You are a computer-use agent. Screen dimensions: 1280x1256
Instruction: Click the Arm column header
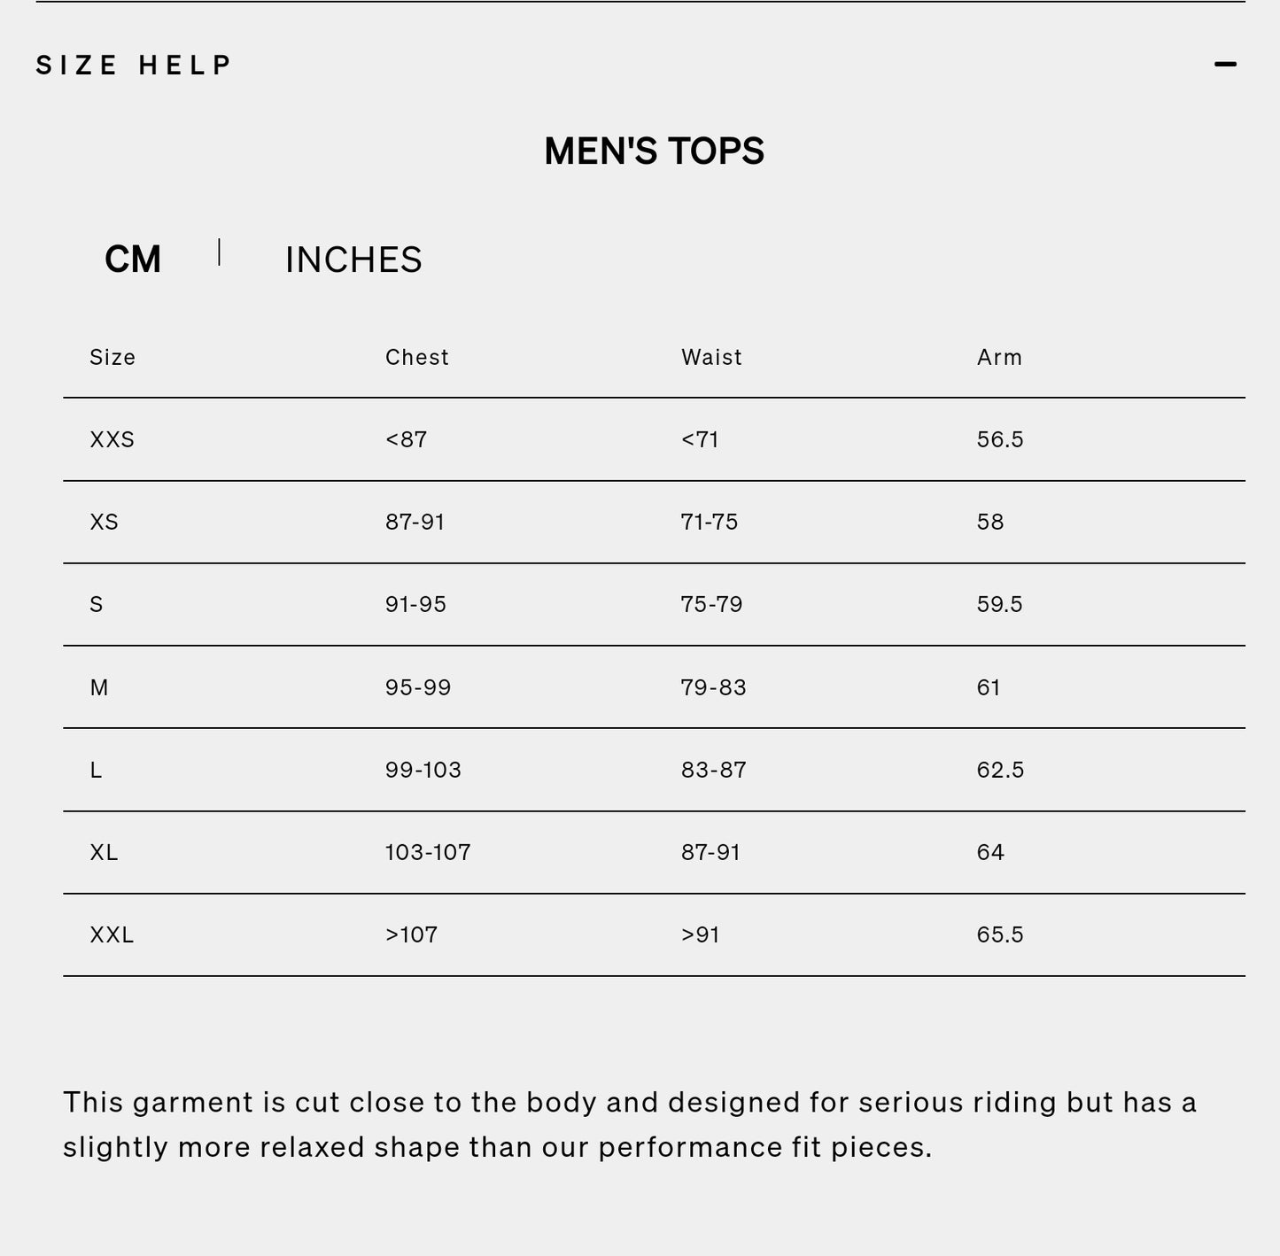pos(999,357)
